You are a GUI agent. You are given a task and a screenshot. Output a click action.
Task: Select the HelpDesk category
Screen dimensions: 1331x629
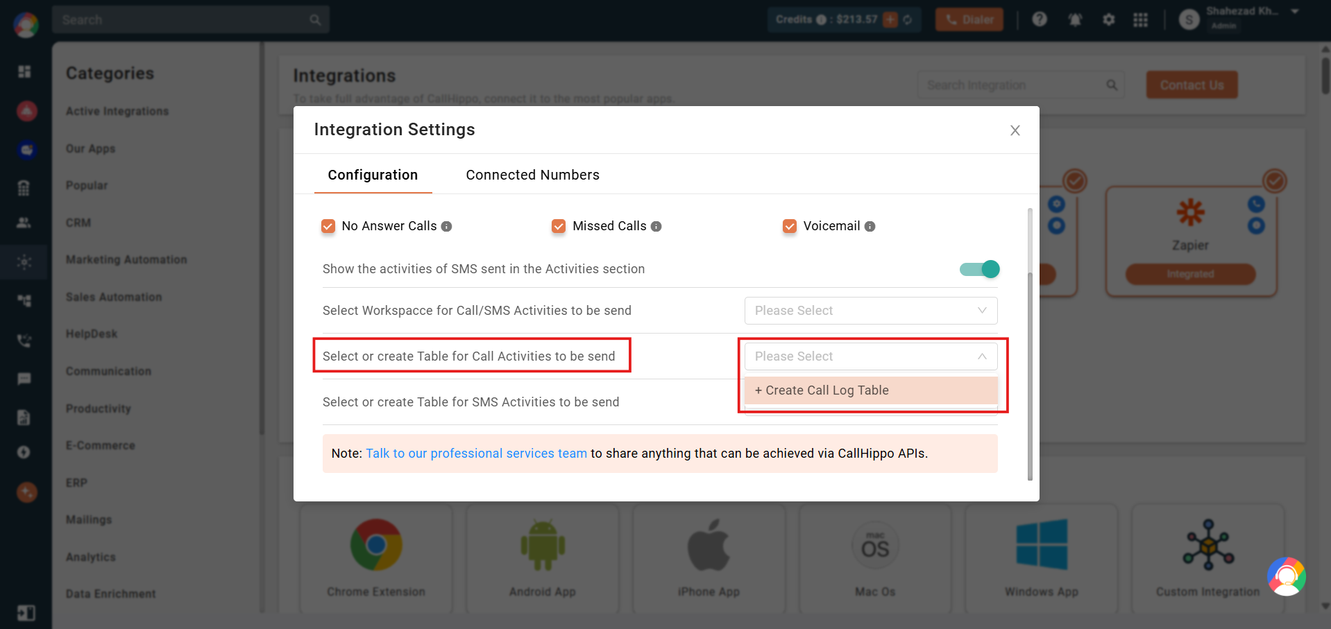(x=92, y=334)
